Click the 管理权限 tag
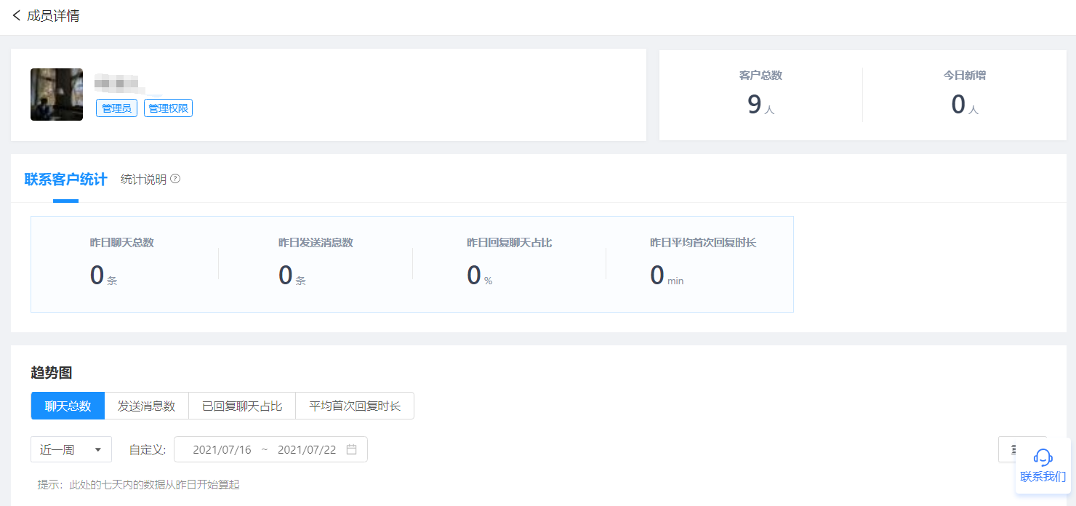This screenshot has height=506, width=1076. pos(168,108)
